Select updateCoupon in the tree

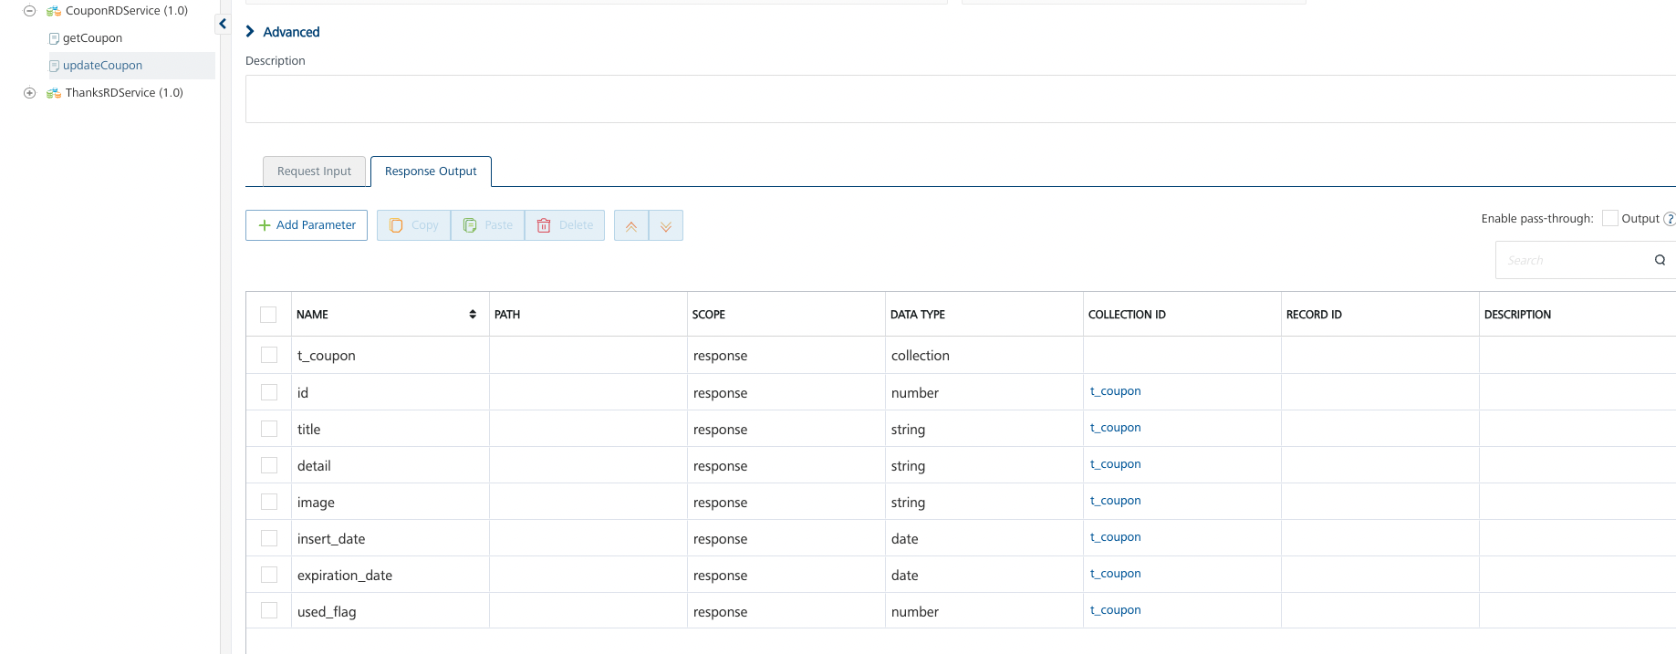click(102, 66)
